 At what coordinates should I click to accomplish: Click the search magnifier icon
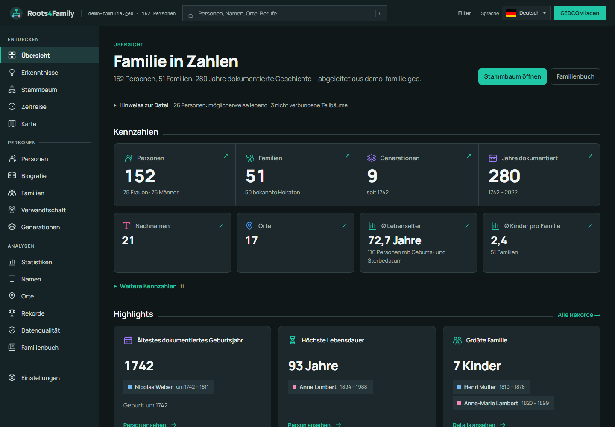191,16
